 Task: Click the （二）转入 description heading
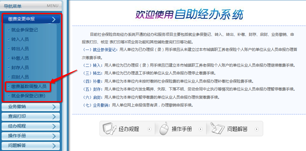tap(93, 65)
